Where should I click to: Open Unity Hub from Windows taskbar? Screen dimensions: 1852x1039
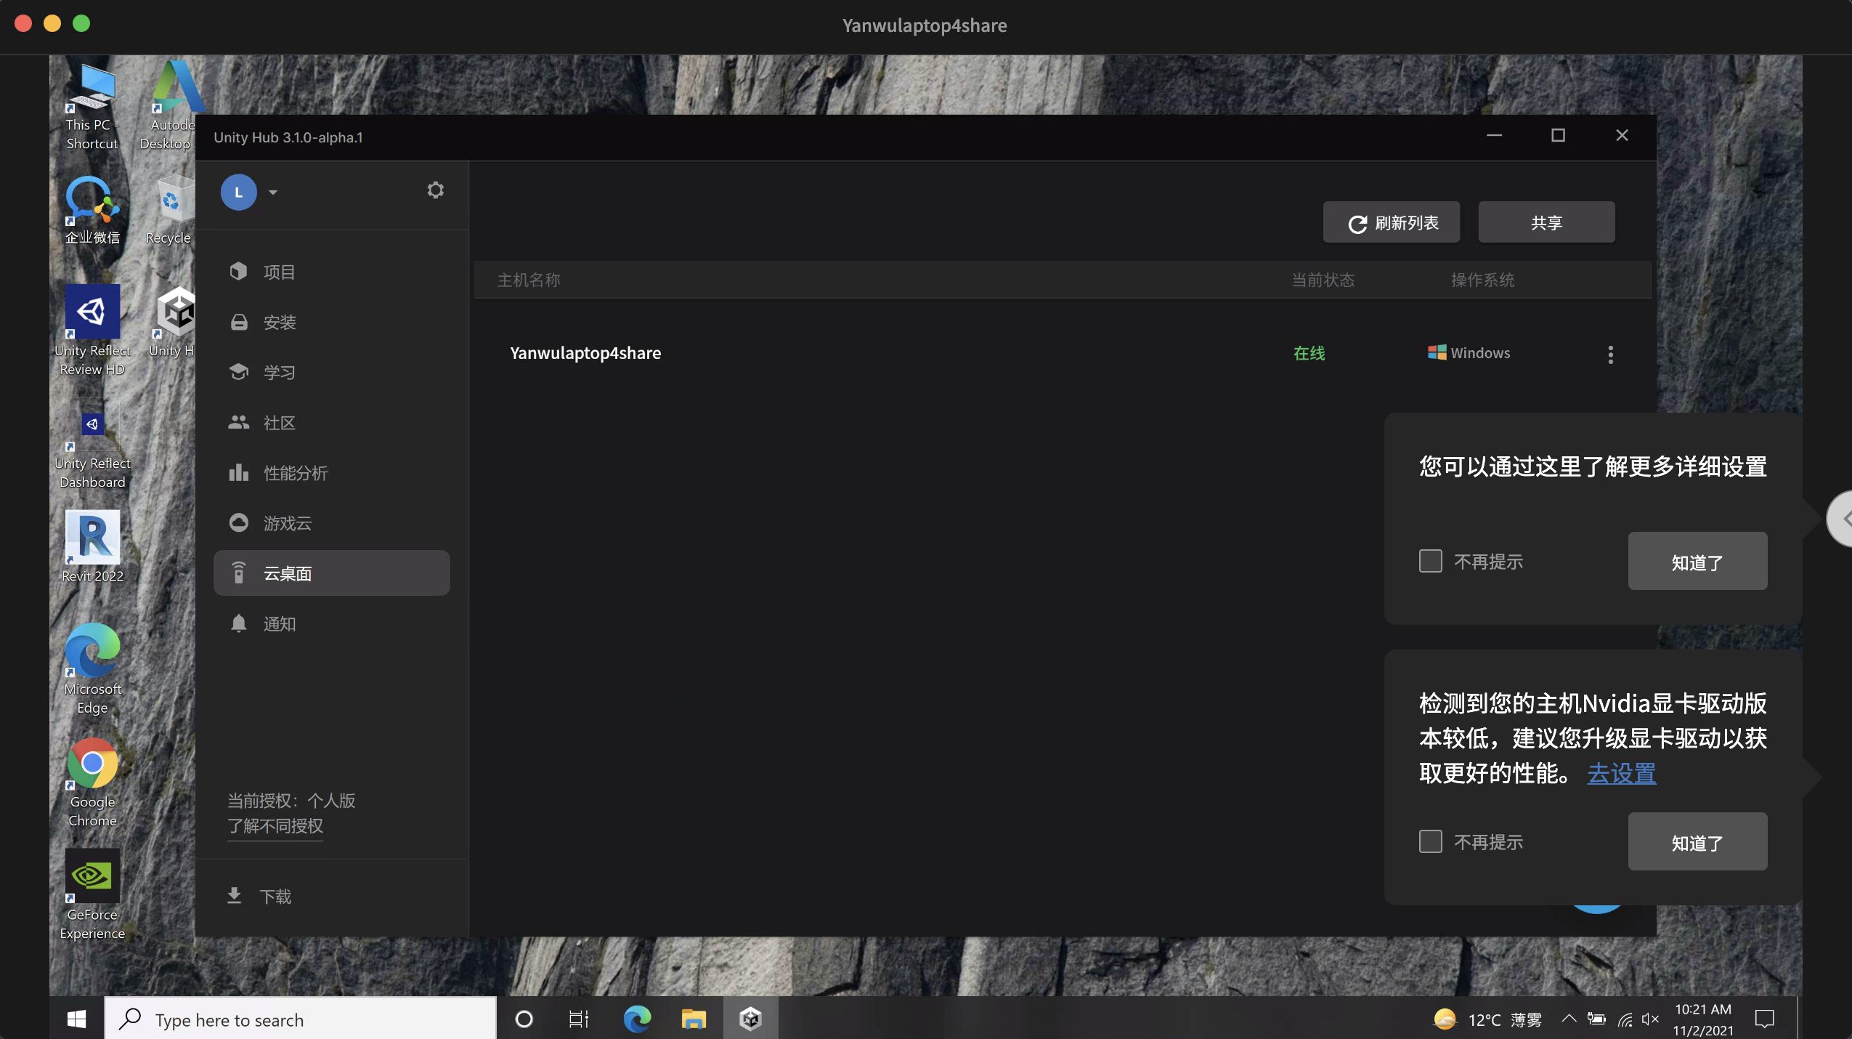750,1019
